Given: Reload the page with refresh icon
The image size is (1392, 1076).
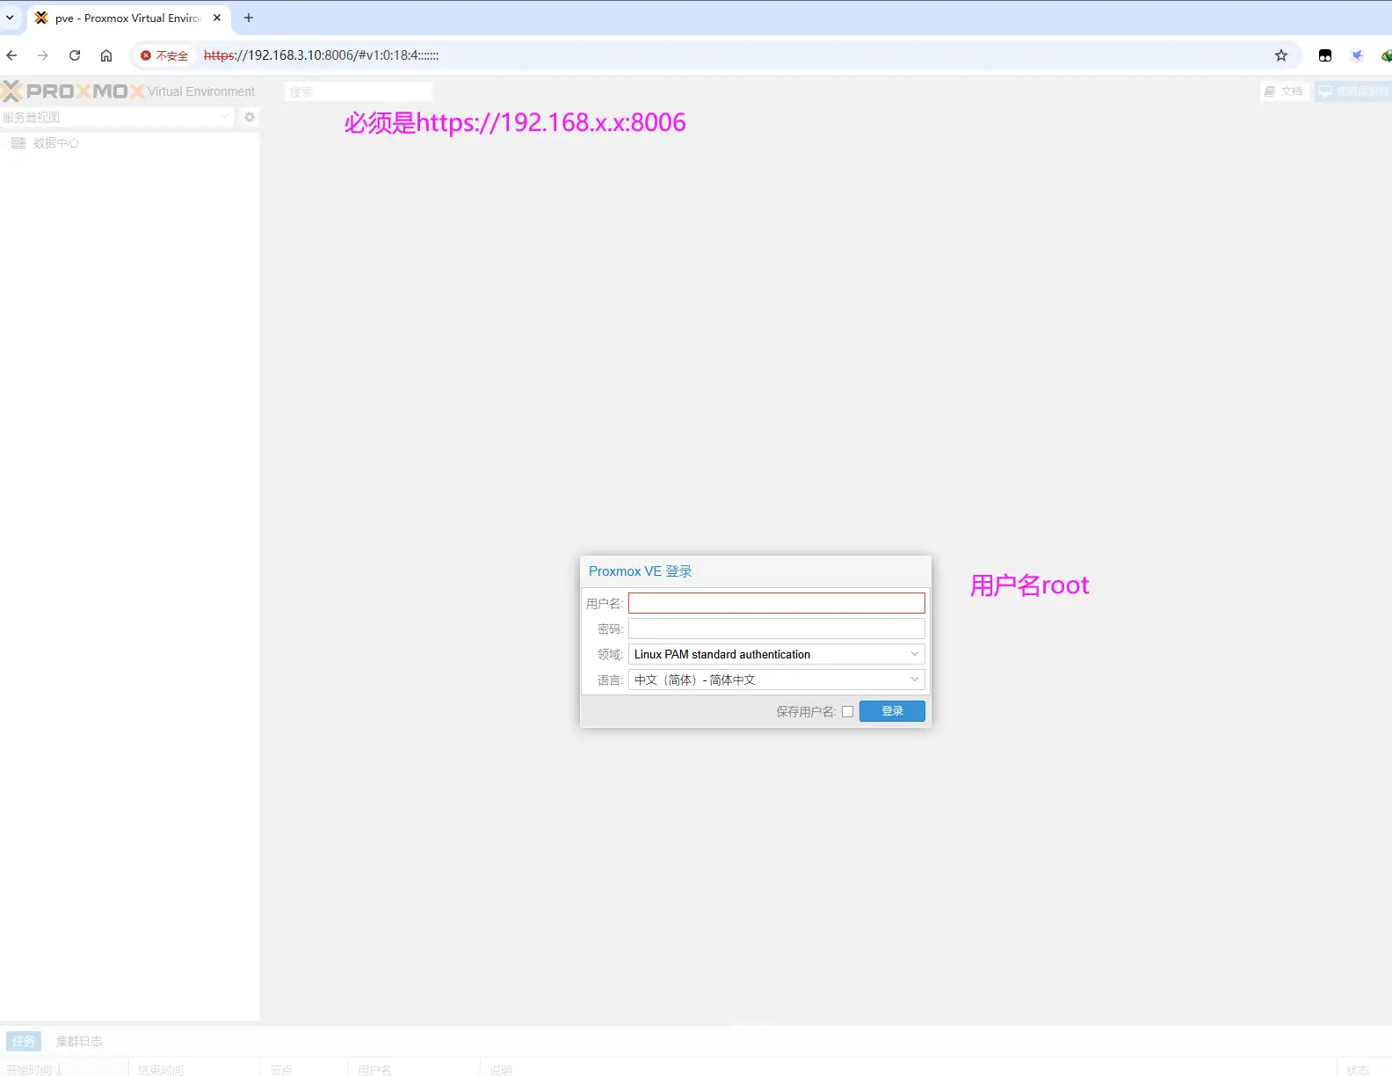Looking at the screenshot, I should [x=75, y=55].
